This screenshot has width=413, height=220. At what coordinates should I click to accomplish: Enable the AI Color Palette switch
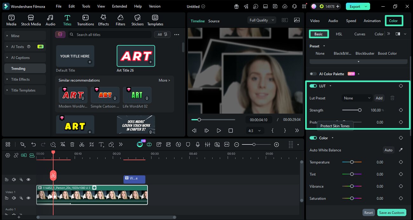click(x=313, y=74)
